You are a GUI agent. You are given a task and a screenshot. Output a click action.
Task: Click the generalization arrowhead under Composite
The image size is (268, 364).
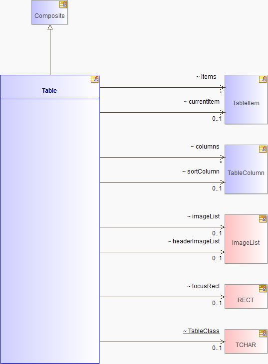(50, 27)
